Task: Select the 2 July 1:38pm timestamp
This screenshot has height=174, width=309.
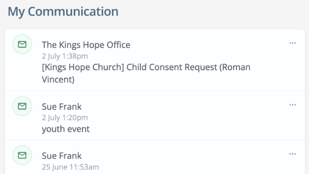Action: [65, 56]
